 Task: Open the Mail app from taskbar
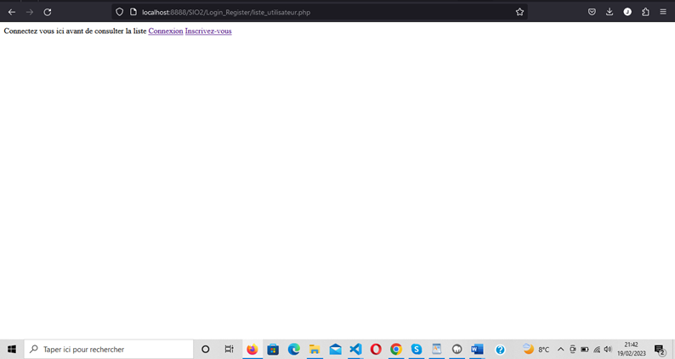335,349
